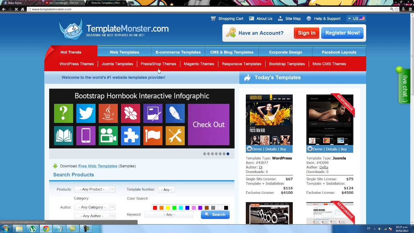Open the Free Web Templates link

tap(98, 166)
